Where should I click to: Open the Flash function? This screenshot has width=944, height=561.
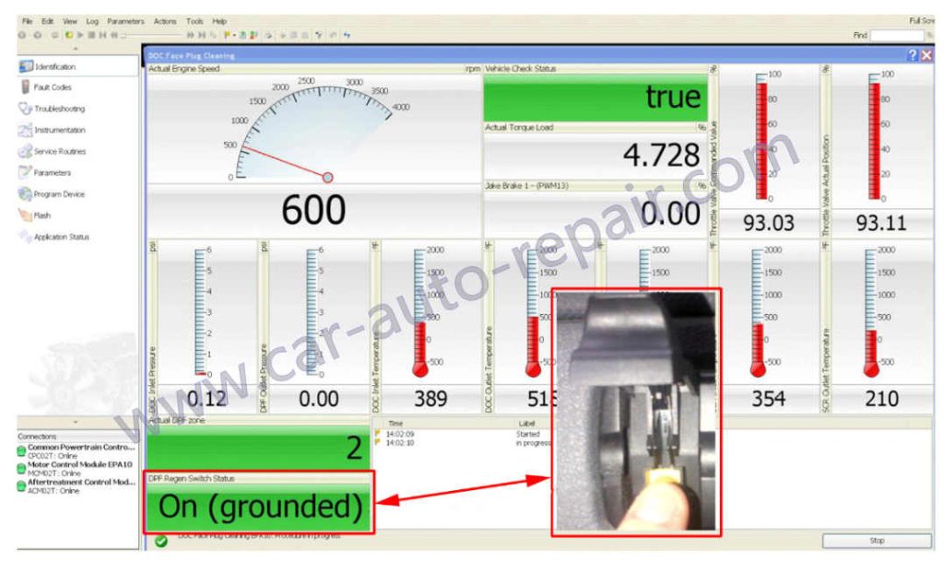point(43,216)
